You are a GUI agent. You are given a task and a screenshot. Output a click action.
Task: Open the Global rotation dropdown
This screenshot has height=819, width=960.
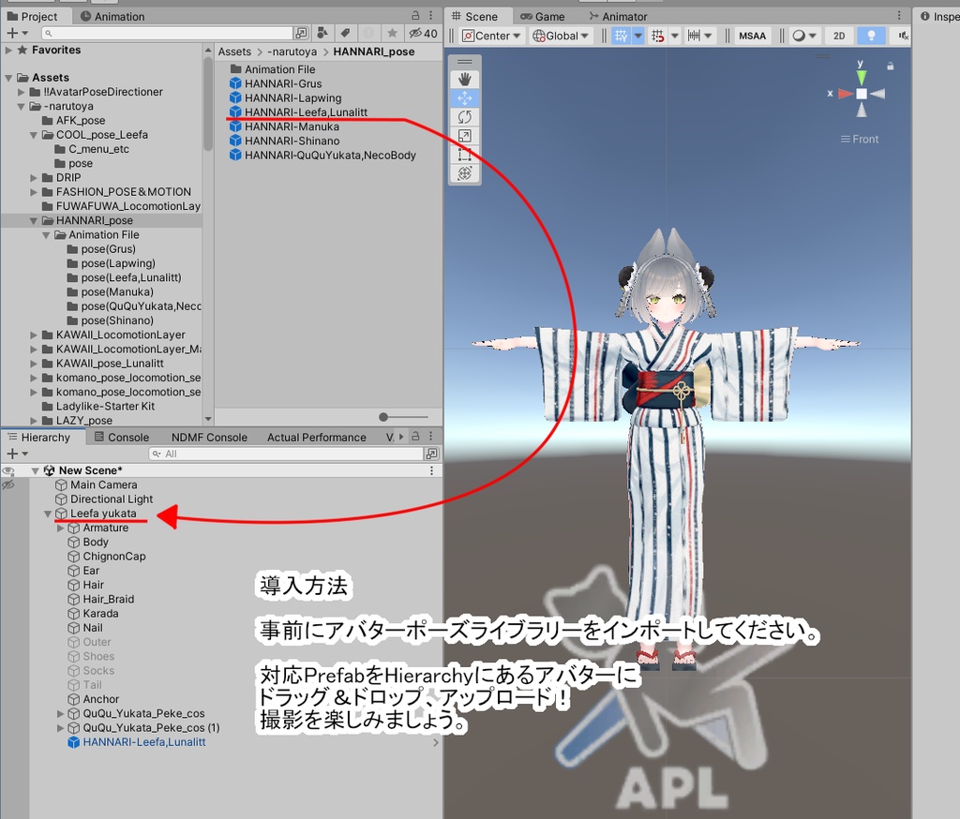point(561,36)
